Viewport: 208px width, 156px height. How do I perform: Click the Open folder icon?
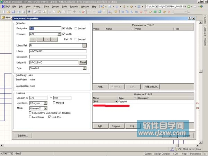(x=8, y=12)
